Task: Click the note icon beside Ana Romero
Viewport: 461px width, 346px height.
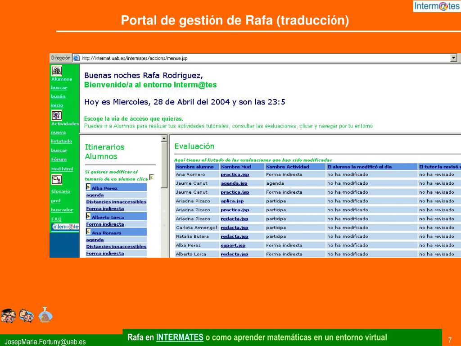Action: pyautogui.click(x=88, y=232)
